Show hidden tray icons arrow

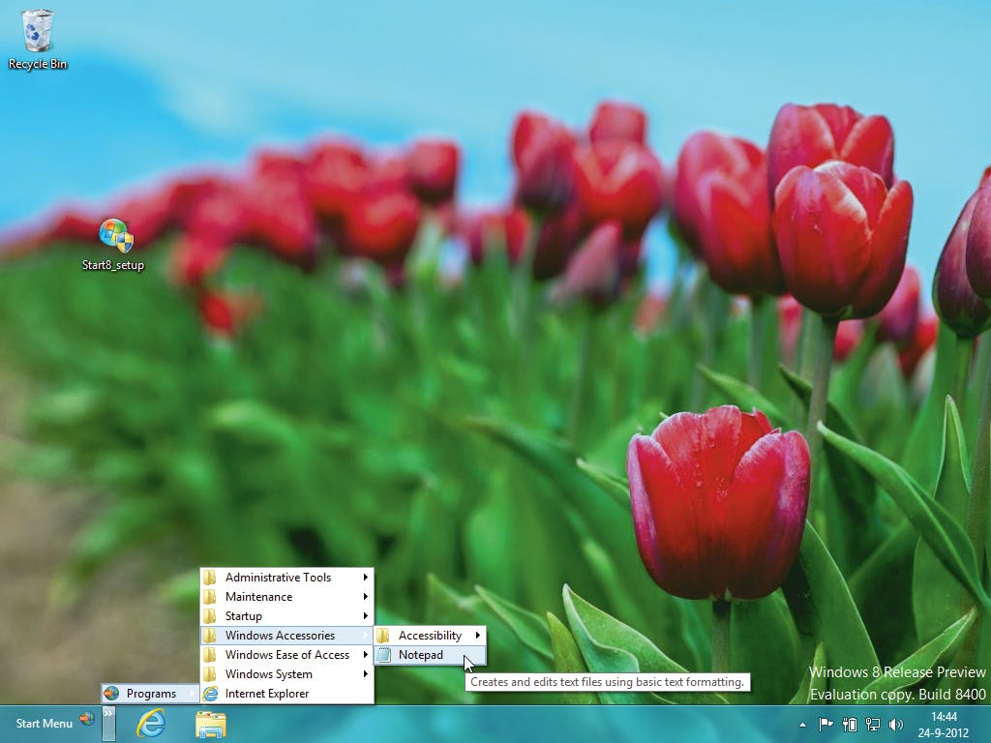802,726
